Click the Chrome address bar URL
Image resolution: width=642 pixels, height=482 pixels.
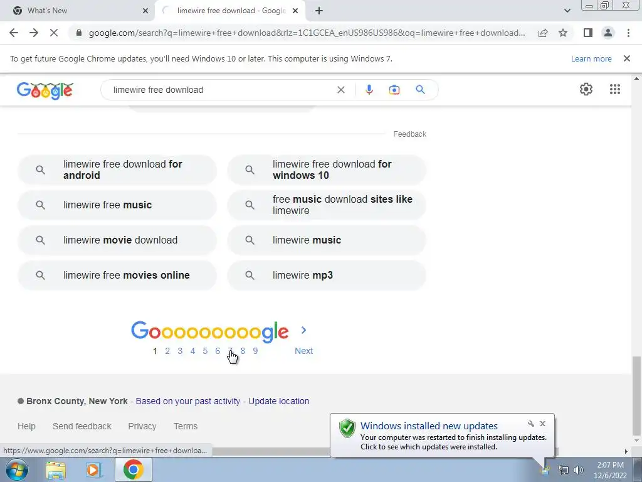click(307, 33)
